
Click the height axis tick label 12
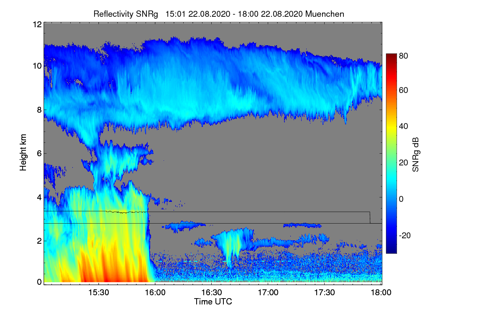[x=37, y=25]
